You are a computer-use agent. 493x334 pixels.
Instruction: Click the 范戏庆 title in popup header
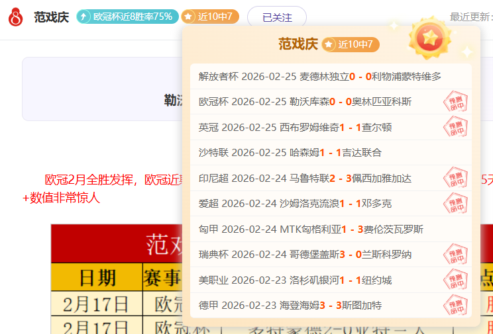pos(298,44)
